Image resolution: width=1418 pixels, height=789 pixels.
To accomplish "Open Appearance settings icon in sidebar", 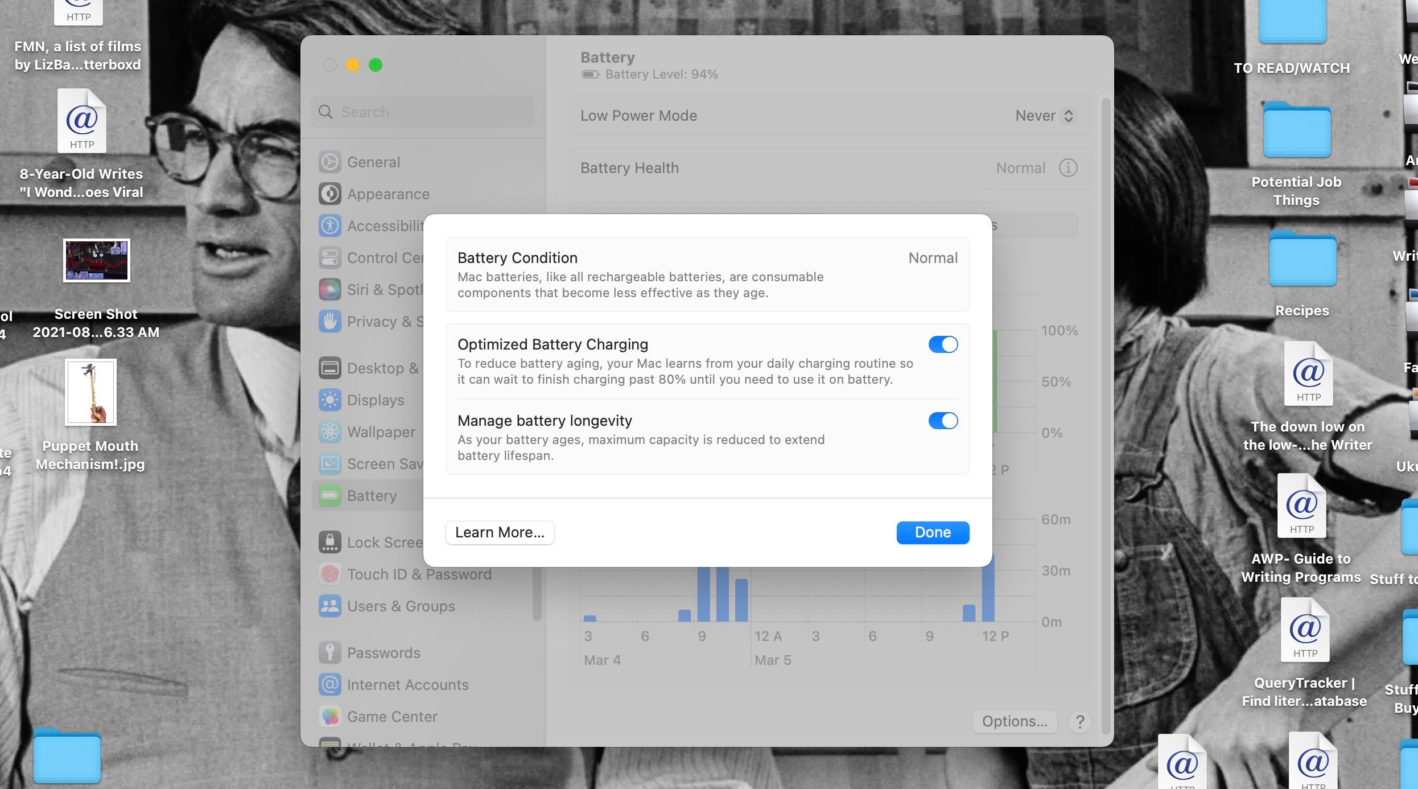I will 330,194.
